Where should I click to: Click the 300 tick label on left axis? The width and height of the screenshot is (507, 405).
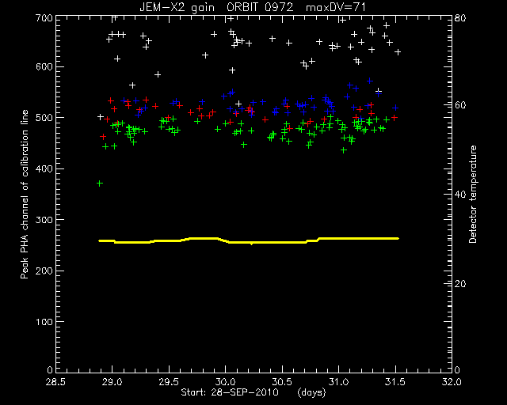click(x=44, y=220)
